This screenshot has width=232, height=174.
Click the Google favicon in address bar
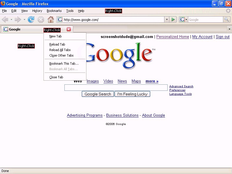[60, 19]
